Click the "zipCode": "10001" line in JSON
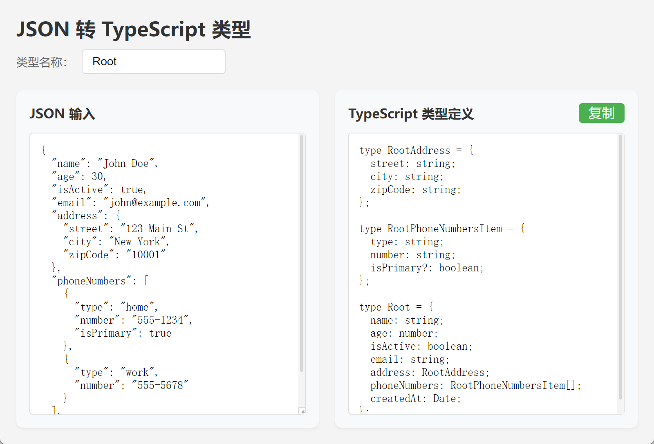The height and width of the screenshot is (444, 654). (114, 255)
